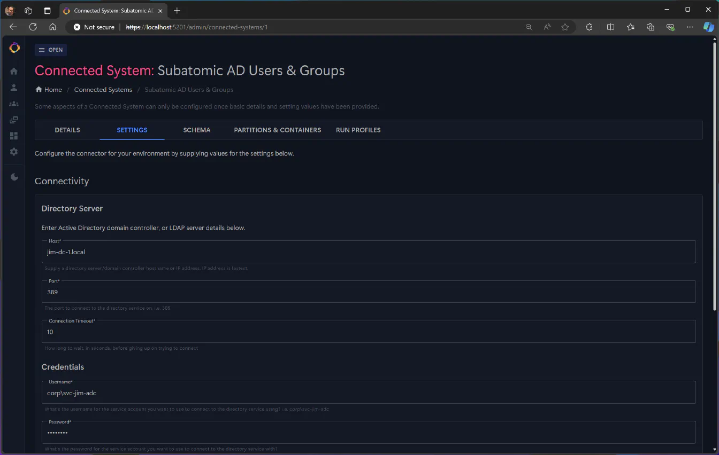Click the home icon in the sidebar
Viewport: 719px width, 455px height.
[x=14, y=71]
